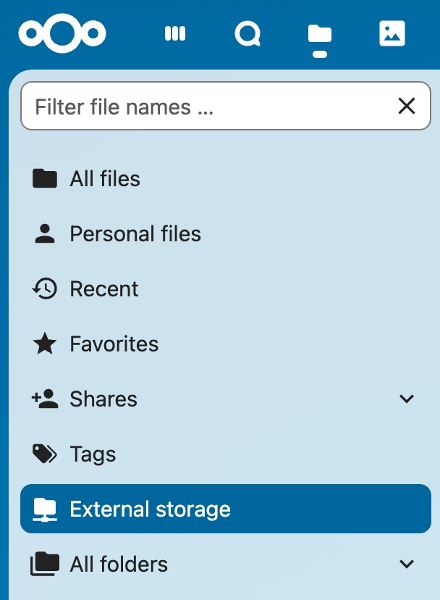Open the Files app icon
The height and width of the screenshot is (600, 440).
pyautogui.click(x=319, y=34)
